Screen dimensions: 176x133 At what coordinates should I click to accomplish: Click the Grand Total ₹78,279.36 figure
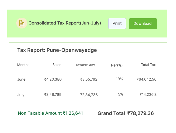[126, 113]
